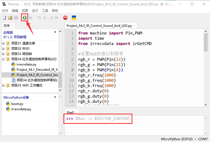Open the 此电脑 panel options menu

click(55, 32)
